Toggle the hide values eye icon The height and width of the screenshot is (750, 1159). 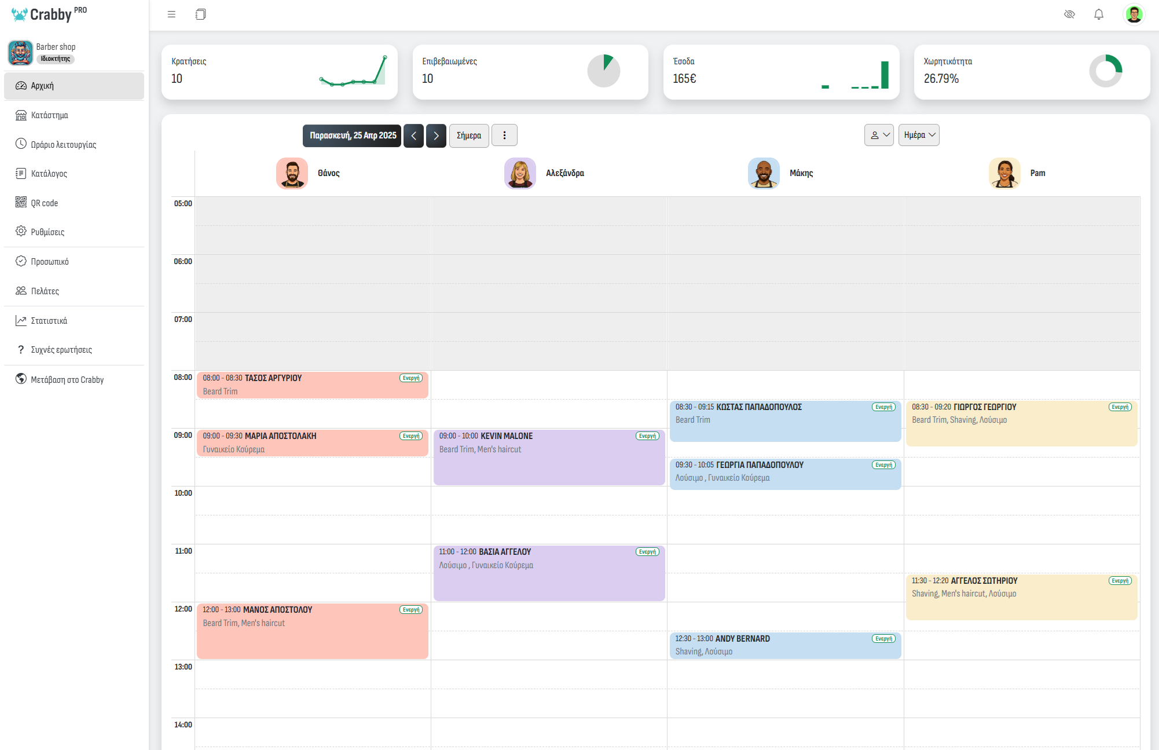1069,14
